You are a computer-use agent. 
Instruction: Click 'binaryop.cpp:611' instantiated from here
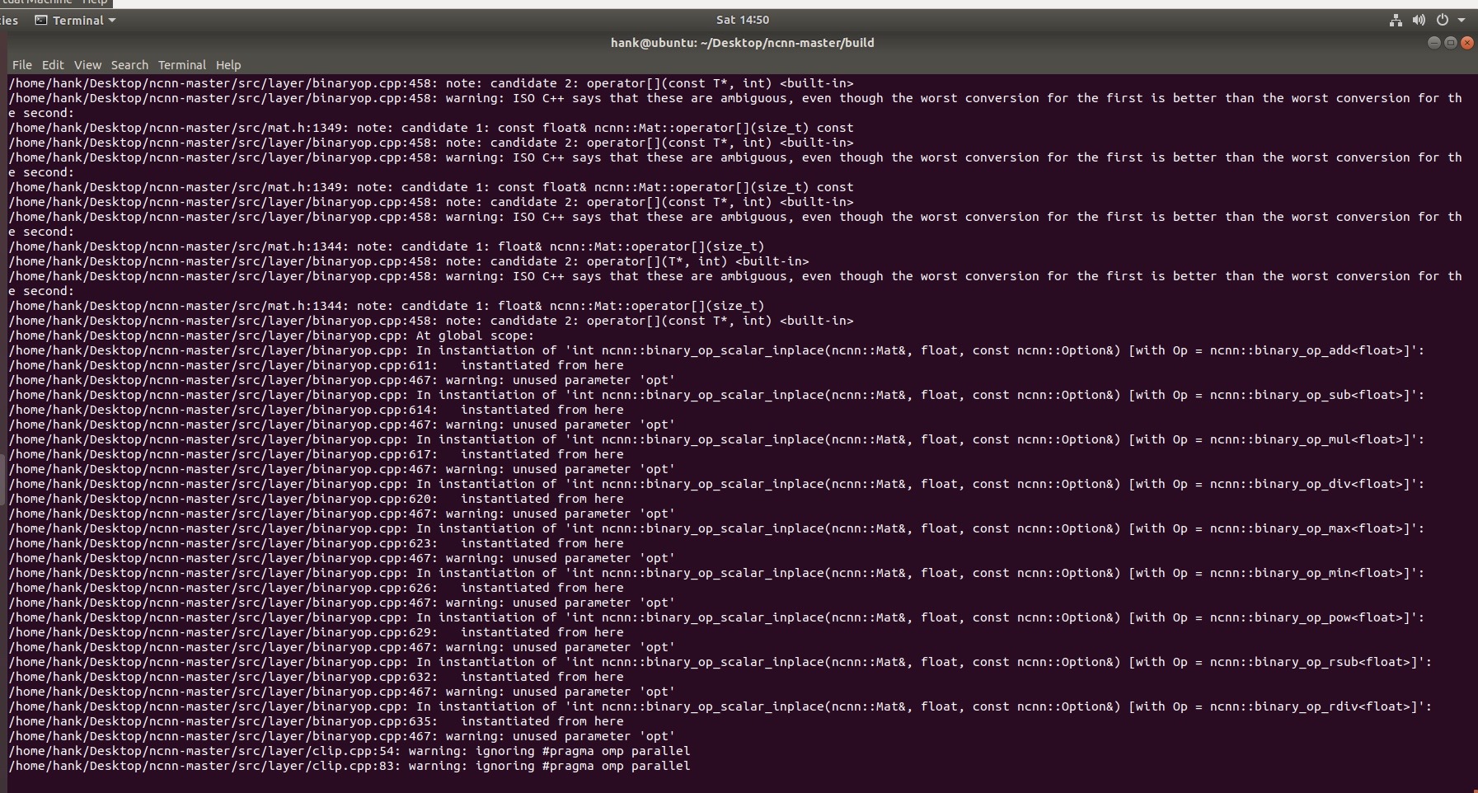(316, 366)
